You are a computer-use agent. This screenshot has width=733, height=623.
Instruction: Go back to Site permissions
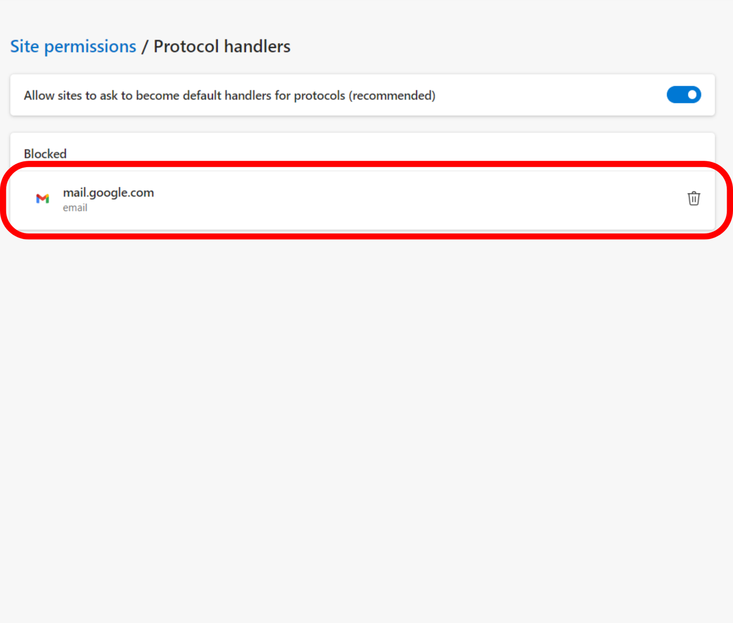point(73,47)
